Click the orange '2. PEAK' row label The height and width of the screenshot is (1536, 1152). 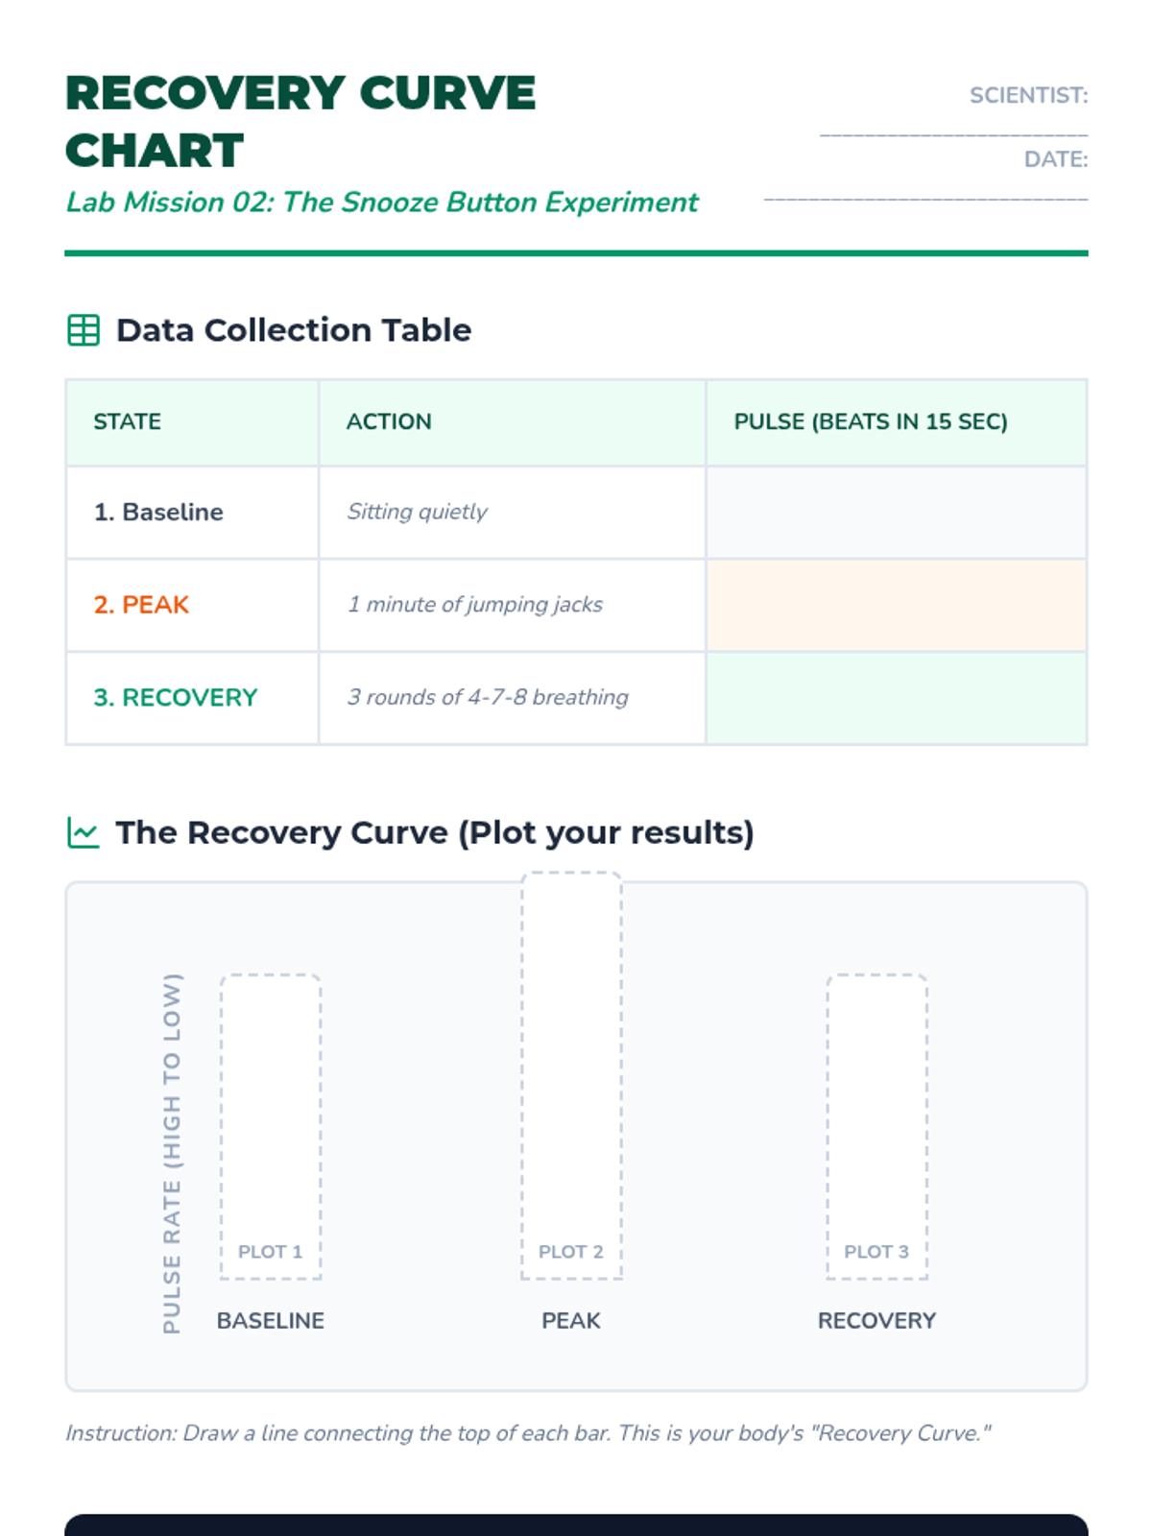point(141,605)
